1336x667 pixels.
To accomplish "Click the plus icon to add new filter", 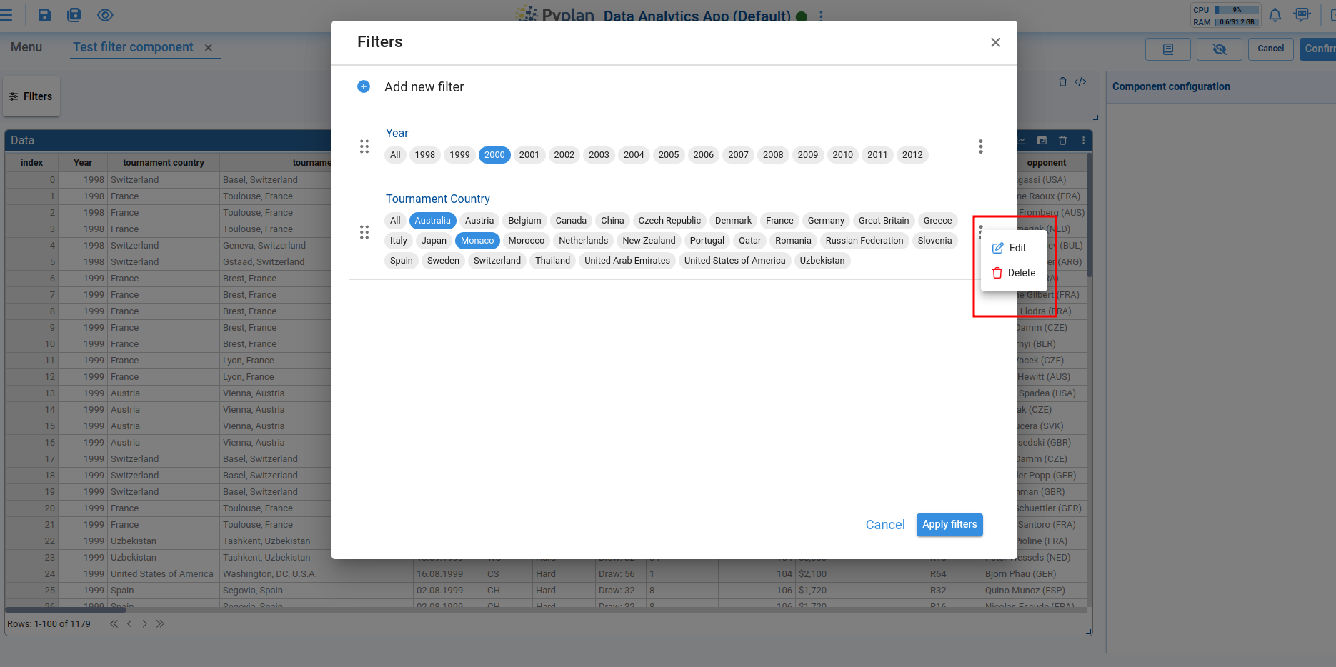I will tap(364, 86).
